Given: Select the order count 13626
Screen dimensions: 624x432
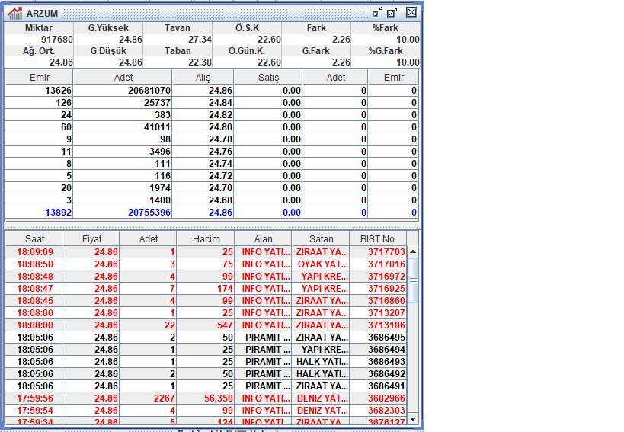Looking at the screenshot, I should pos(58,91).
